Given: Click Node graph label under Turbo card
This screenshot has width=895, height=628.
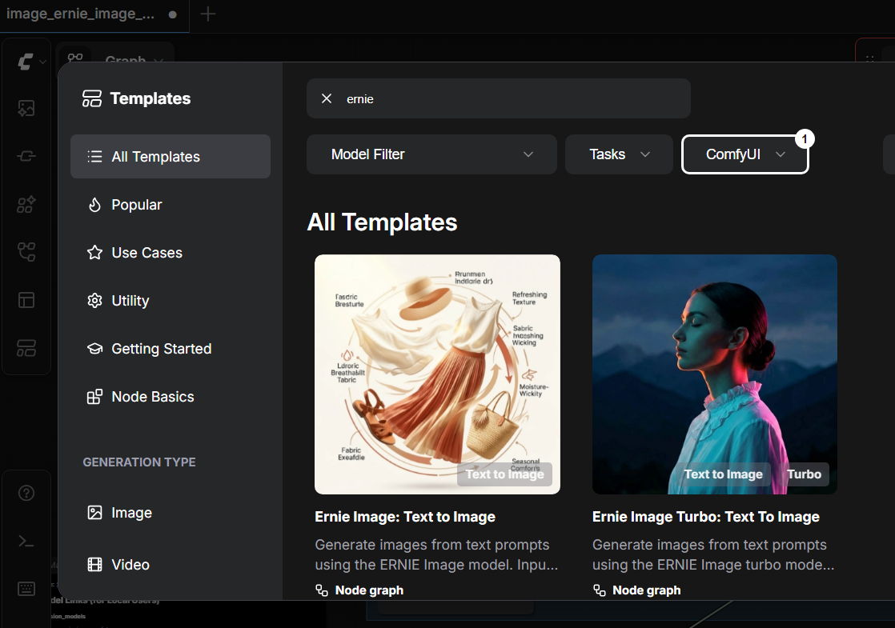Looking at the screenshot, I should [646, 590].
